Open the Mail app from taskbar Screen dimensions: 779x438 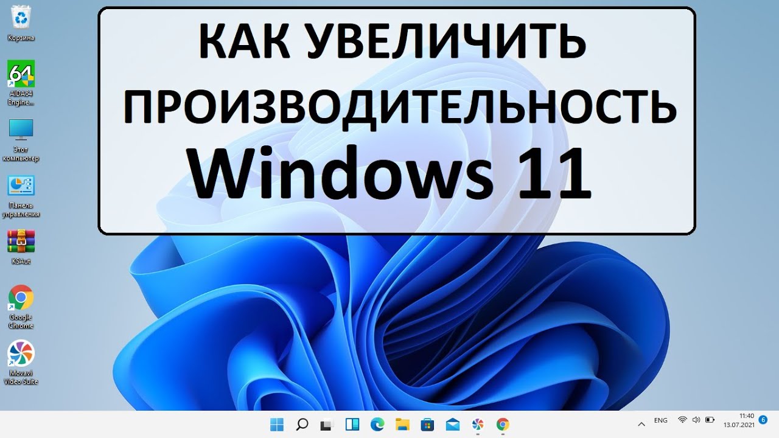pyautogui.click(x=453, y=424)
